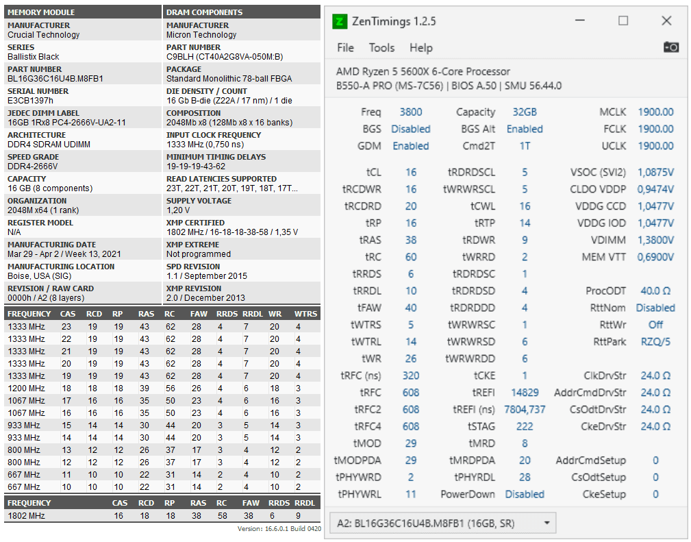Click the Crucial Technology manufacturer entry
691x542 pixels.
[x=43, y=35]
